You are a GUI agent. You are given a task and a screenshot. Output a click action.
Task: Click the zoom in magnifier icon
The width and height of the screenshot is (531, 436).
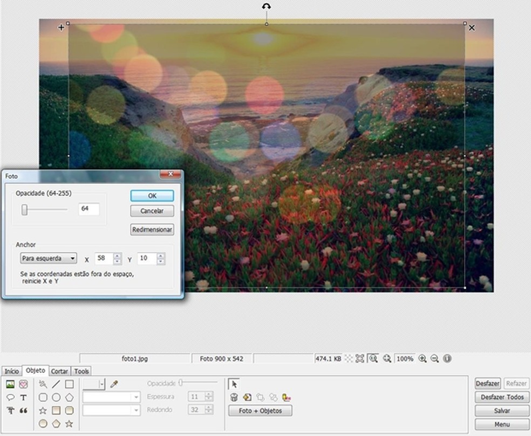423,358
